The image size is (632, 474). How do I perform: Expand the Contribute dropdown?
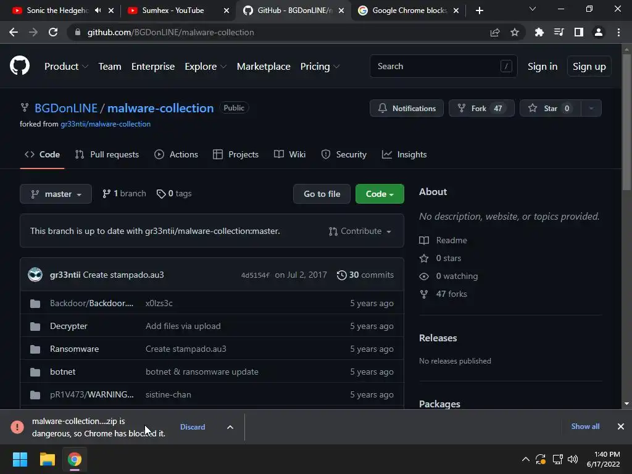(360, 231)
